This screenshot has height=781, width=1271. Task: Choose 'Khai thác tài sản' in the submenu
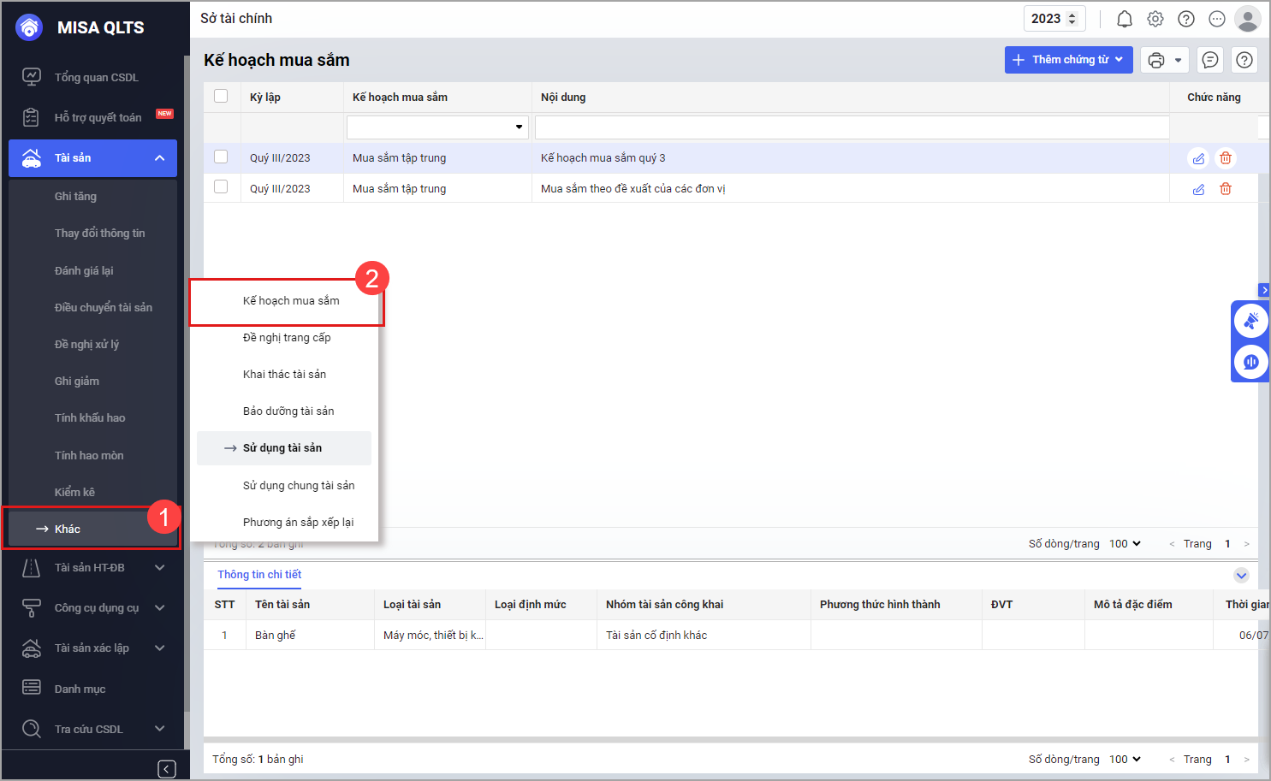tap(284, 375)
